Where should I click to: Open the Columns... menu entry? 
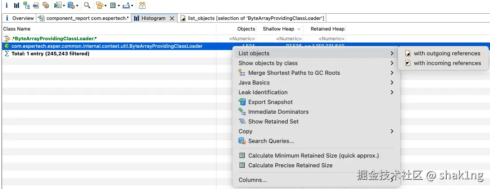click(x=316, y=180)
